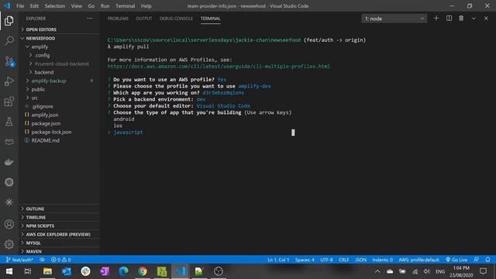
Task: Click the feedback icon in status bar
Action: 477,260
